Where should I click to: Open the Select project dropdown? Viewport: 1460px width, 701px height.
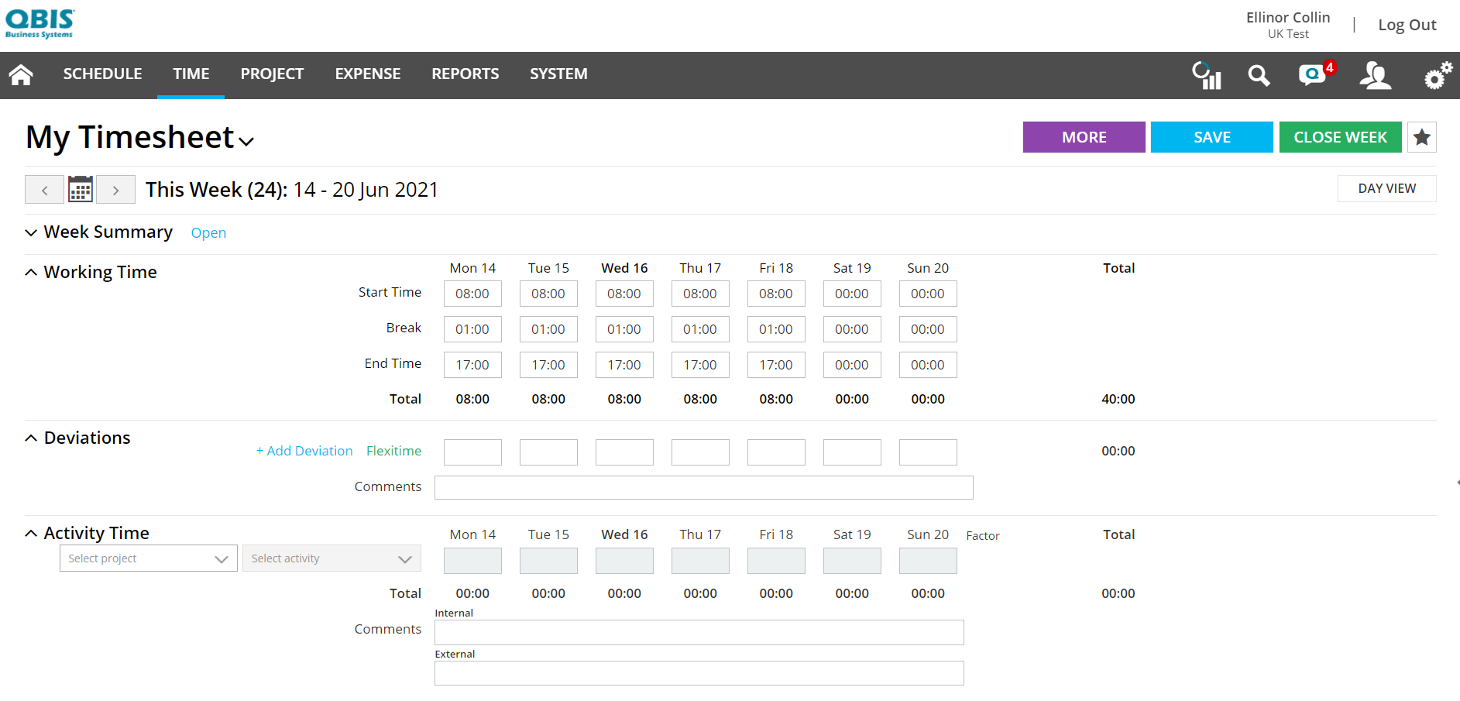(148, 558)
